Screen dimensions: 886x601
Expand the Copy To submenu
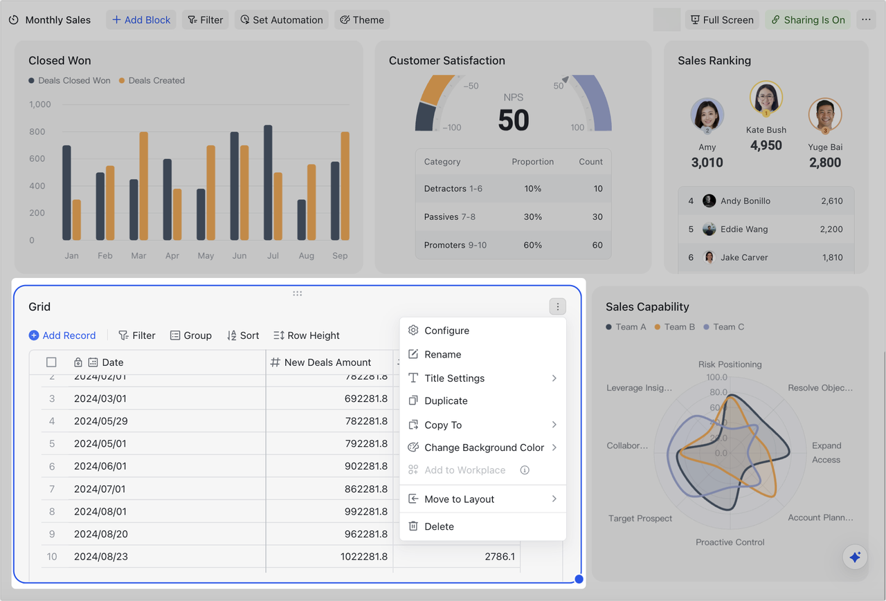[x=483, y=425]
